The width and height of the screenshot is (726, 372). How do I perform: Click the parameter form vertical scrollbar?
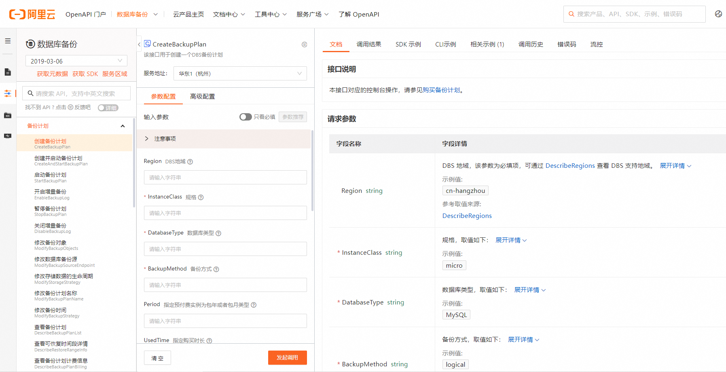[312, 170]
